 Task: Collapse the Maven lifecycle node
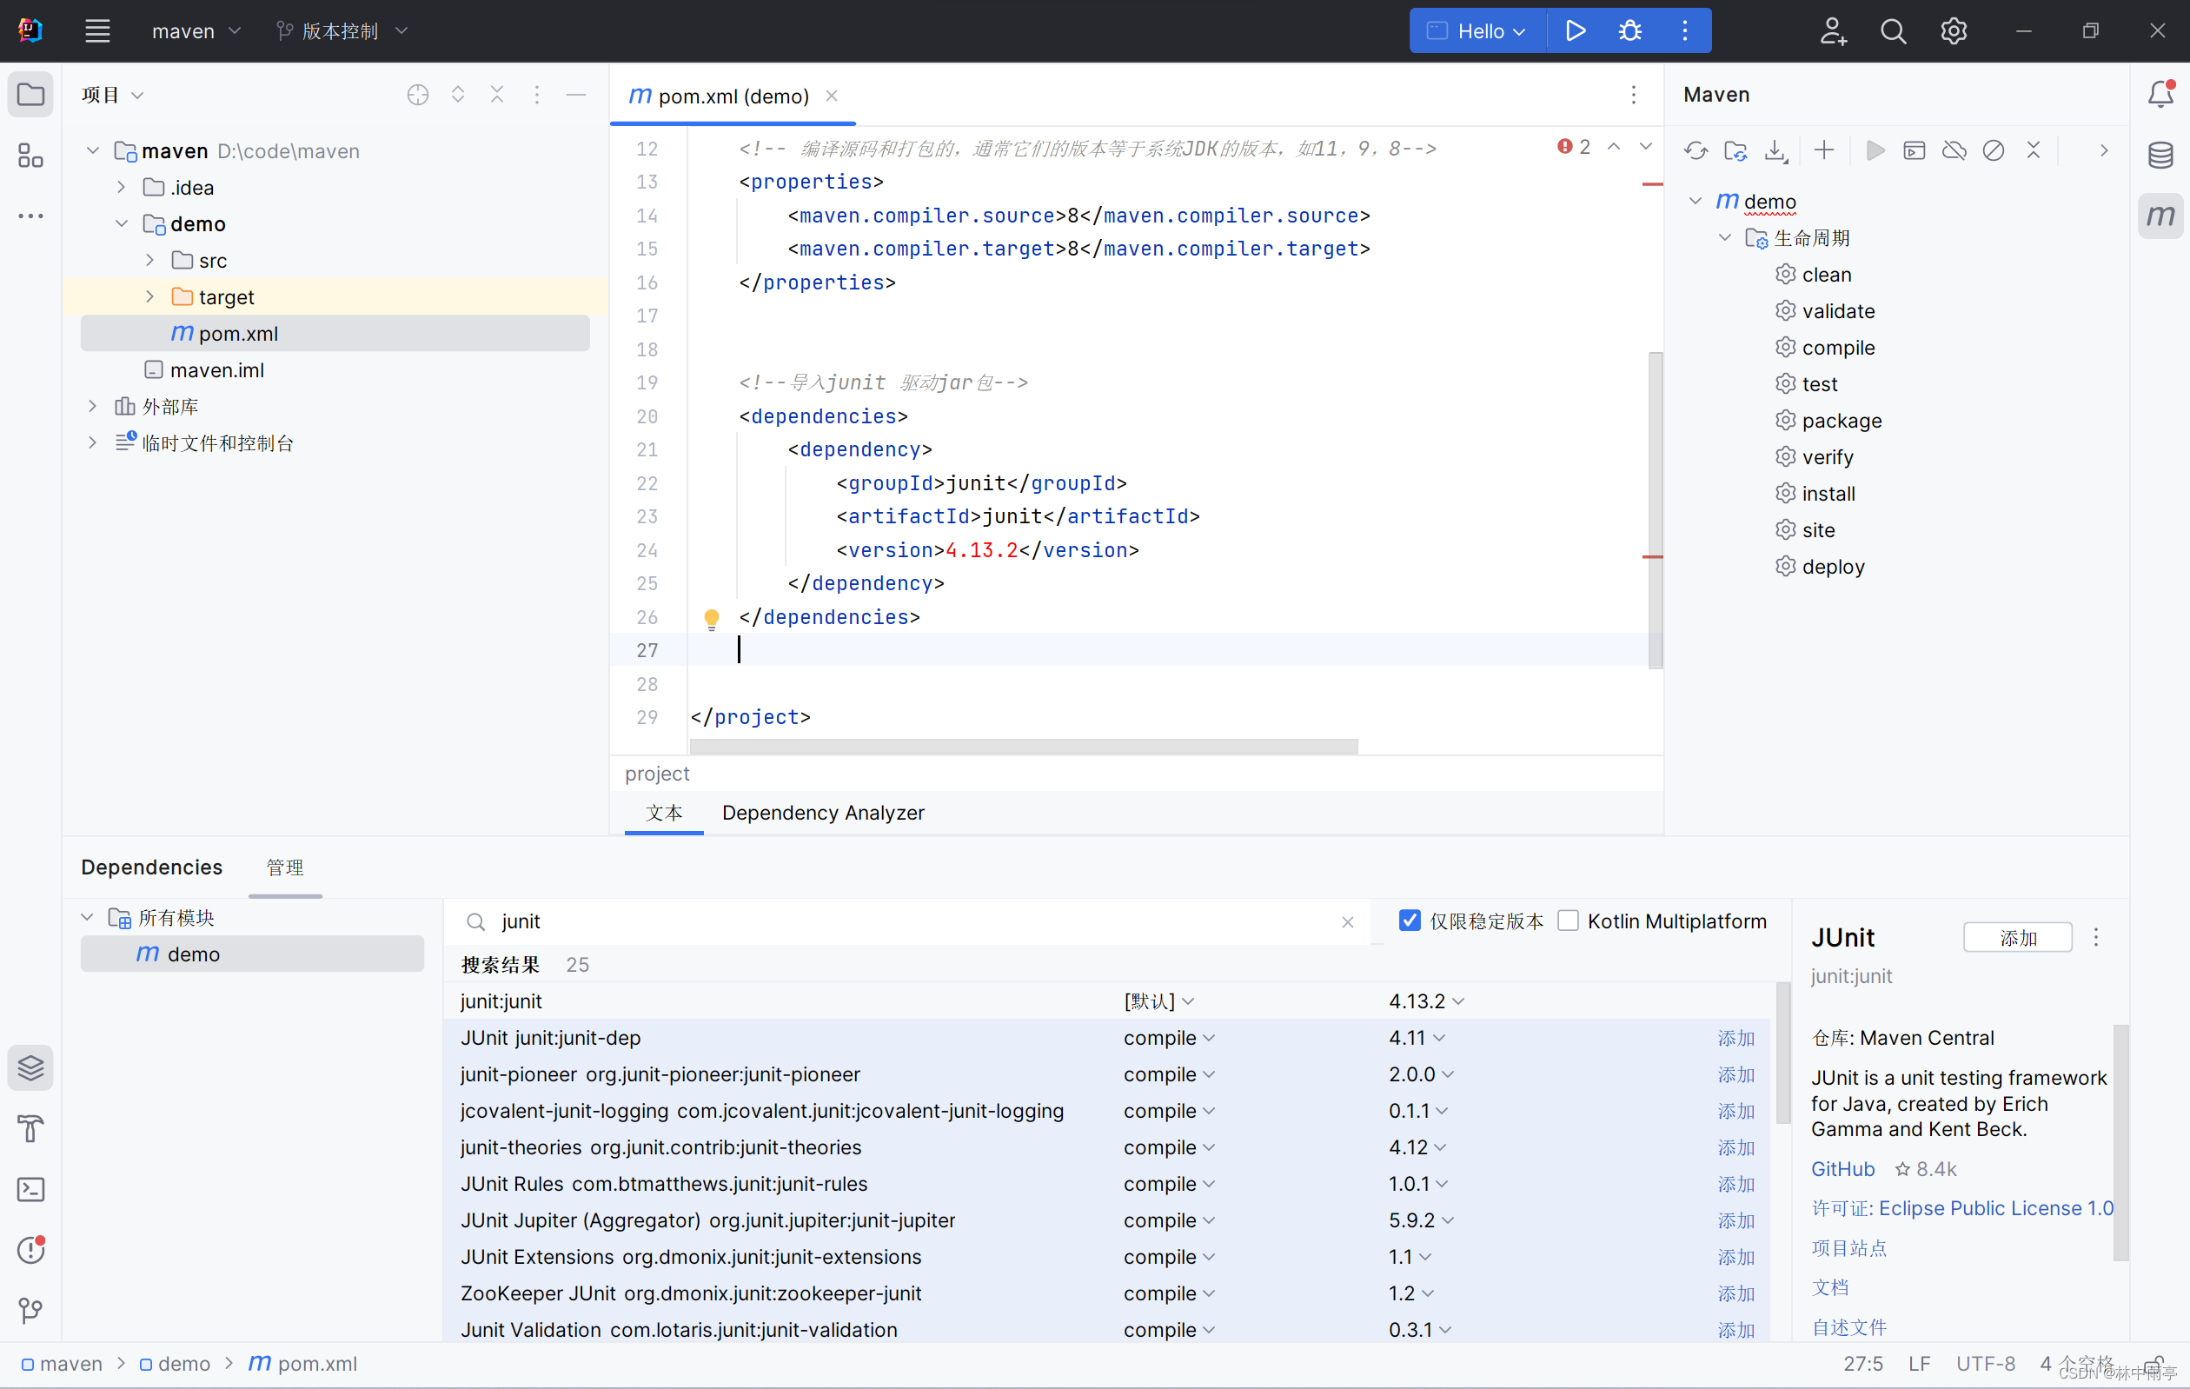(1724, 238)
